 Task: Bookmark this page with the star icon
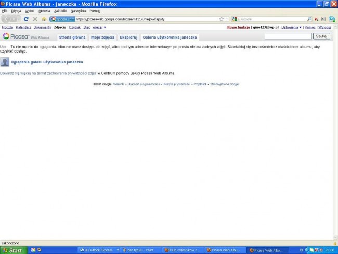tap(220, 19)
